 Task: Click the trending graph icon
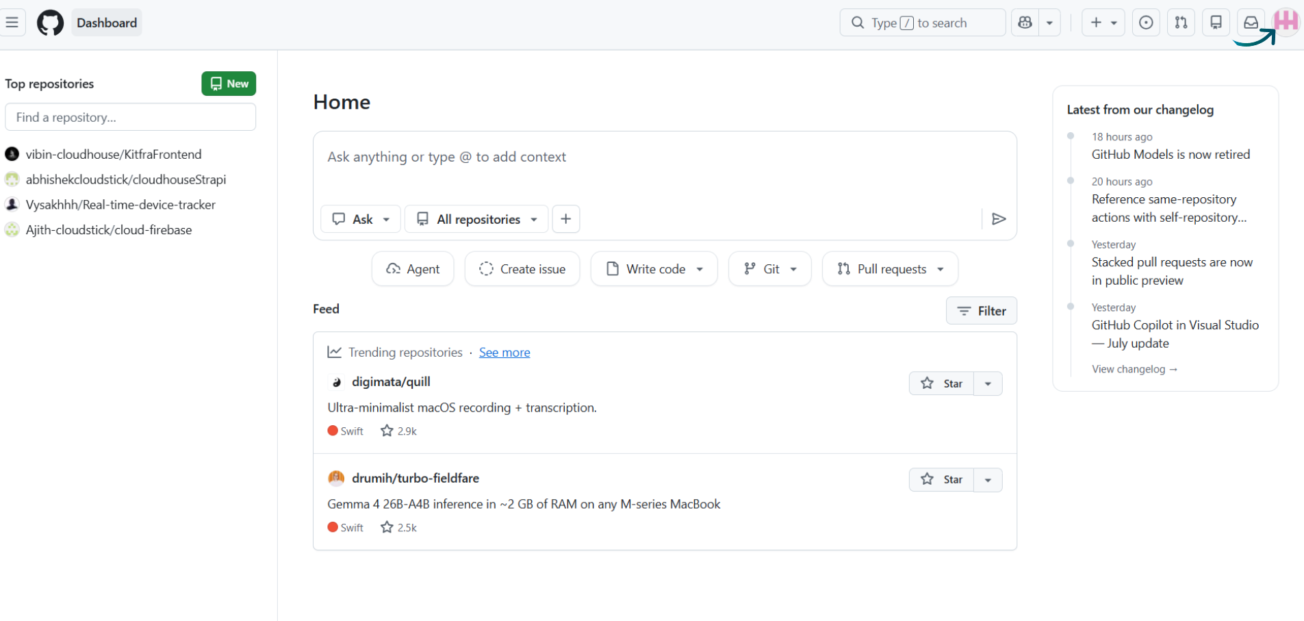click(x=335, y=352)
